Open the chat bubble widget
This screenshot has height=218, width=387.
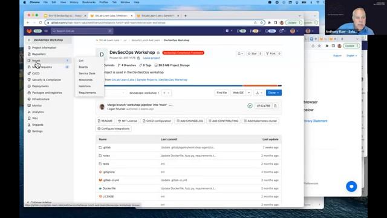point(351,187)
